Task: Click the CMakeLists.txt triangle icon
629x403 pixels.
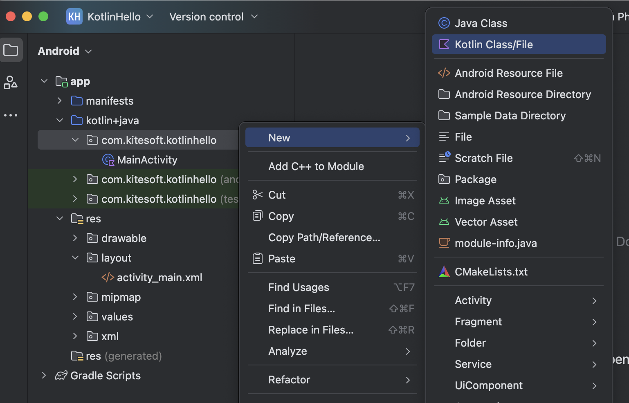Action: [444, 272]
